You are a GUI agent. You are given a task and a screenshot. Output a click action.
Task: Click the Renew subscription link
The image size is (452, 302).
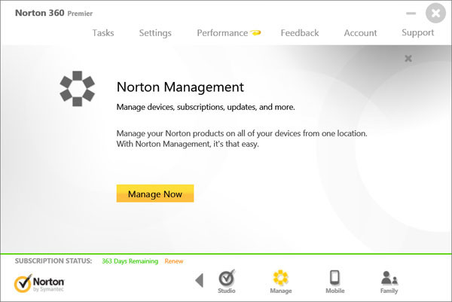click(174, 261)
